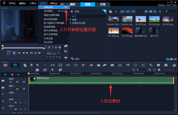Step to previous frame
178x115 pixels.
pos(23,53)
